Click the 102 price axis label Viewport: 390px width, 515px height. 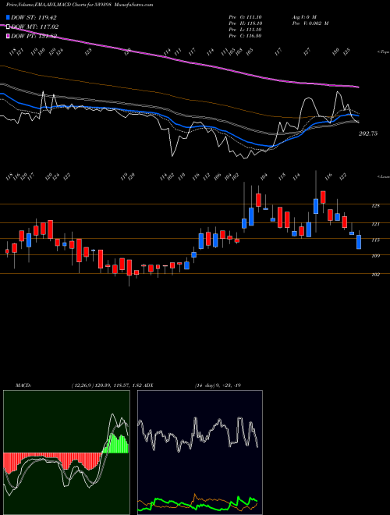click(x=375, y=274)
